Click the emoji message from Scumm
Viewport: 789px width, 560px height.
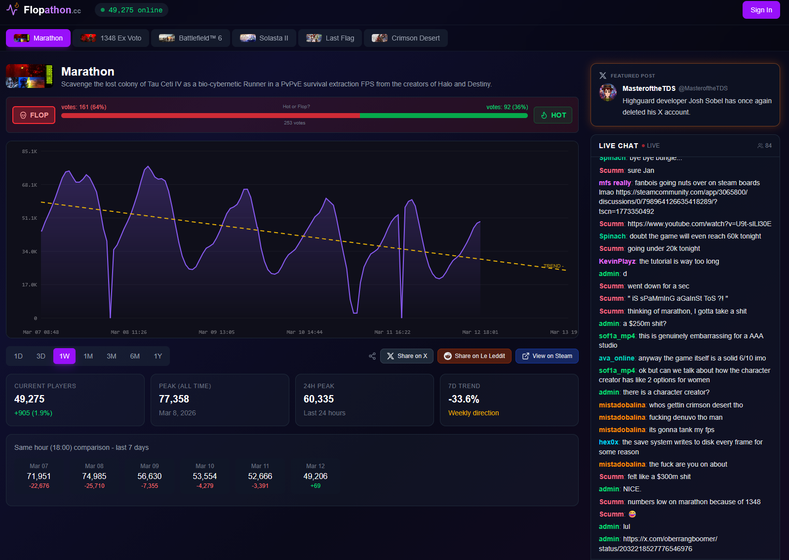632,514
